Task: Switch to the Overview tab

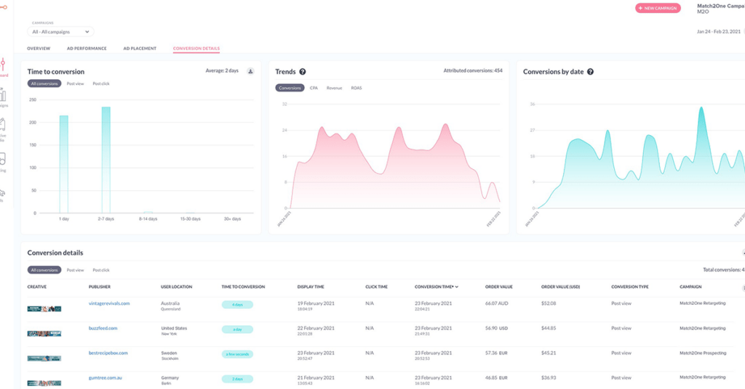Action: click(x=39, y=49)
